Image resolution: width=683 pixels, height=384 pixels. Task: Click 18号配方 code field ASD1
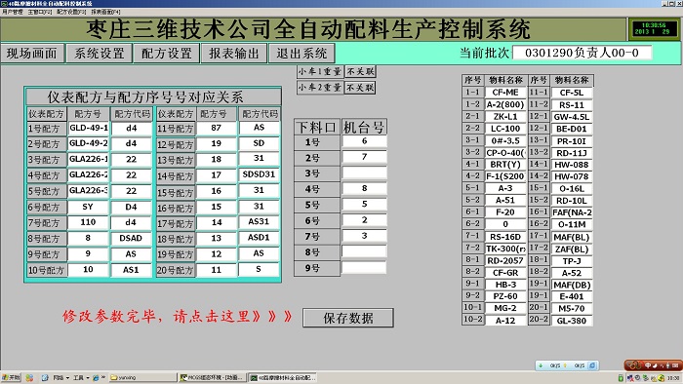coord(259,238)
